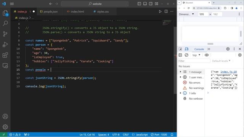Go forward with the editor navigation arrow
The width and height of the screenshot is (244, 137).
[x=57, y=4]
